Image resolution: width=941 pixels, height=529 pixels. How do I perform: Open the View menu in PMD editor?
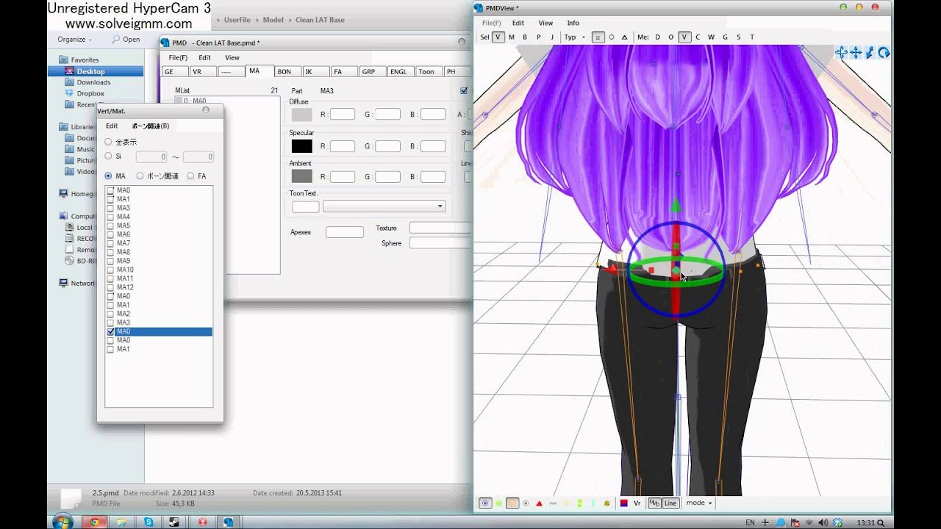232,57
